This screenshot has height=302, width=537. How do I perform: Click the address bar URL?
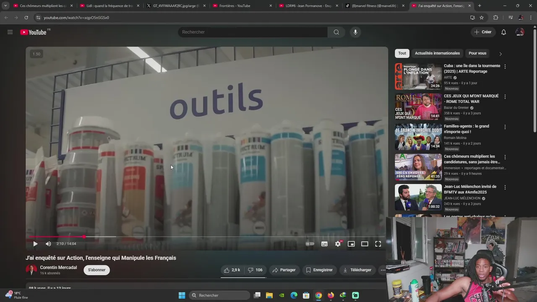pos(76,18)
